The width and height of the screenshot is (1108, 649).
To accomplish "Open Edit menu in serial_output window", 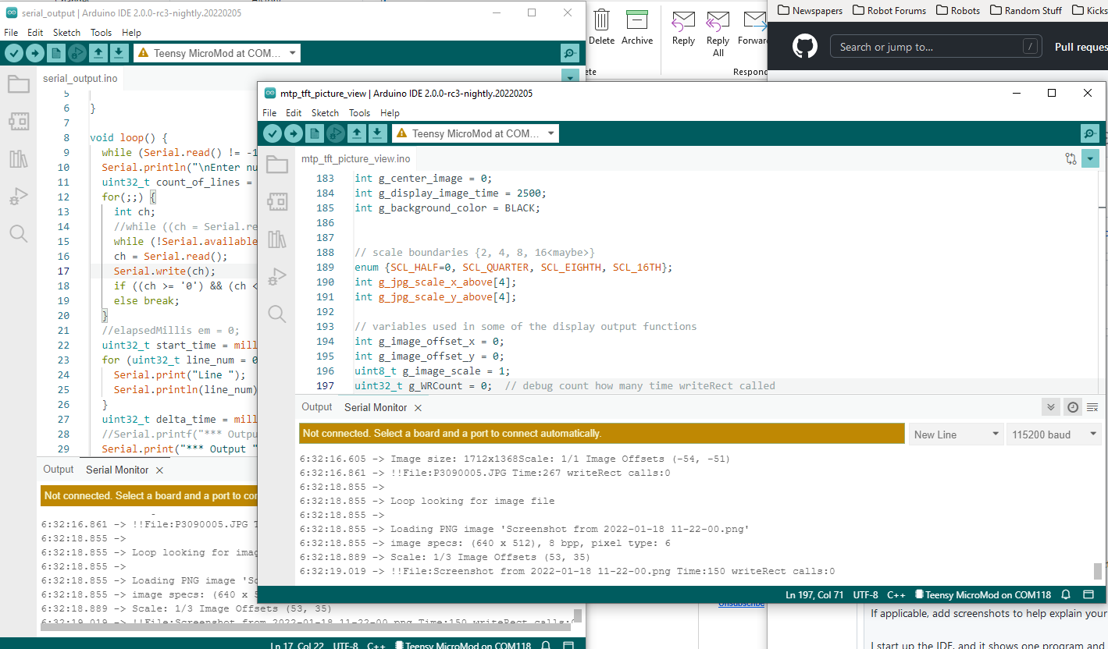I will tap(35, 33).
